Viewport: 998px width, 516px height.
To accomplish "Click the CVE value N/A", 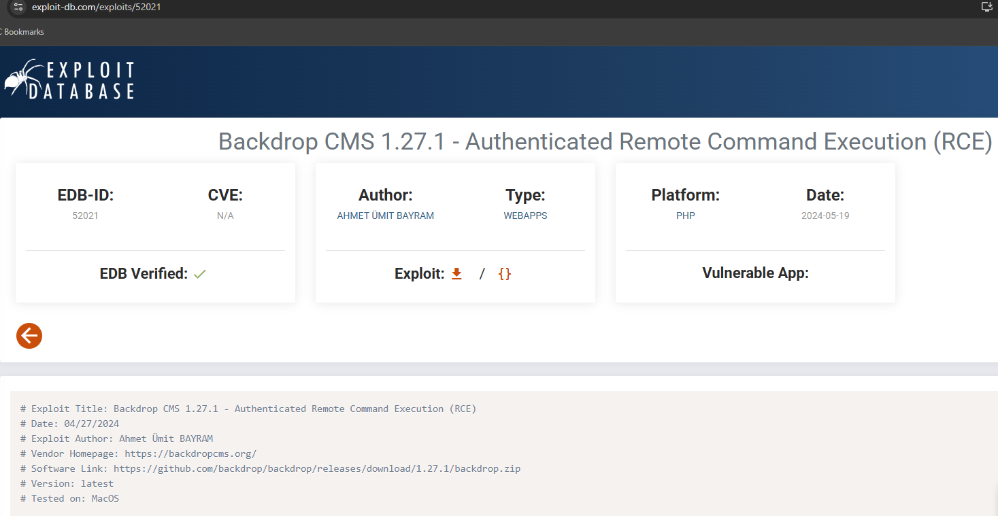I will (x=225, y=216).
